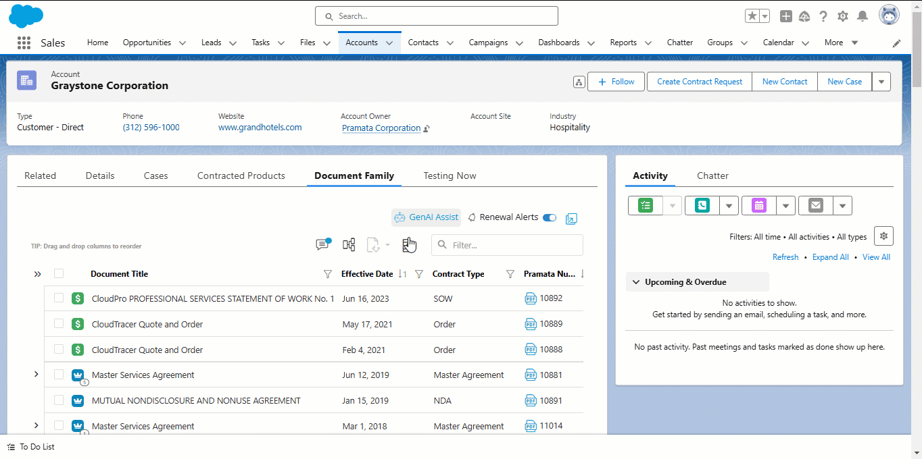Open Trailhead guidance center icon
922x459 pixels.
(804, 16)
